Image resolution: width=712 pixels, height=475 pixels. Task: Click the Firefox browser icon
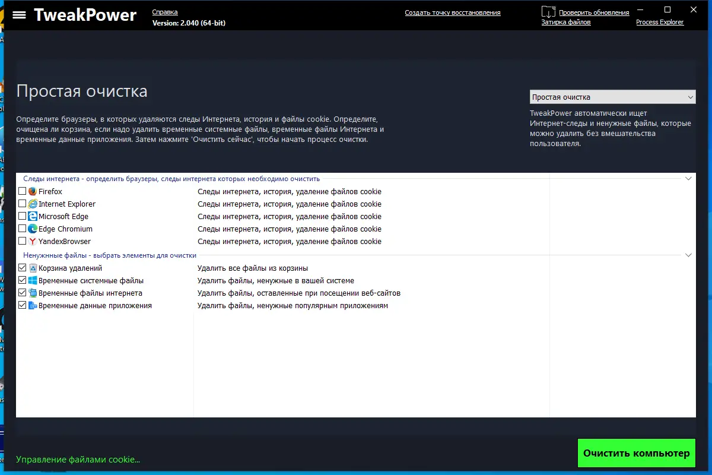[33, 192]
